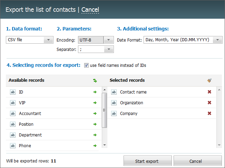This screenshot has width=225, height=168.
Task: Add Department field using green arrow
Action: [x=95, y=135]
